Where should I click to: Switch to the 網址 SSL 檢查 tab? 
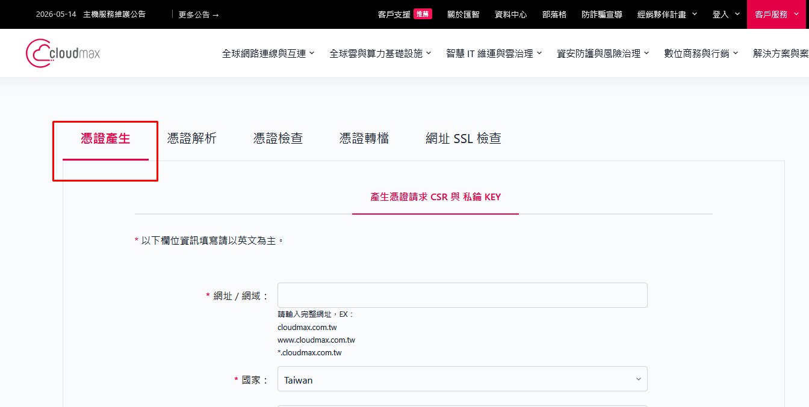[463, 139]
